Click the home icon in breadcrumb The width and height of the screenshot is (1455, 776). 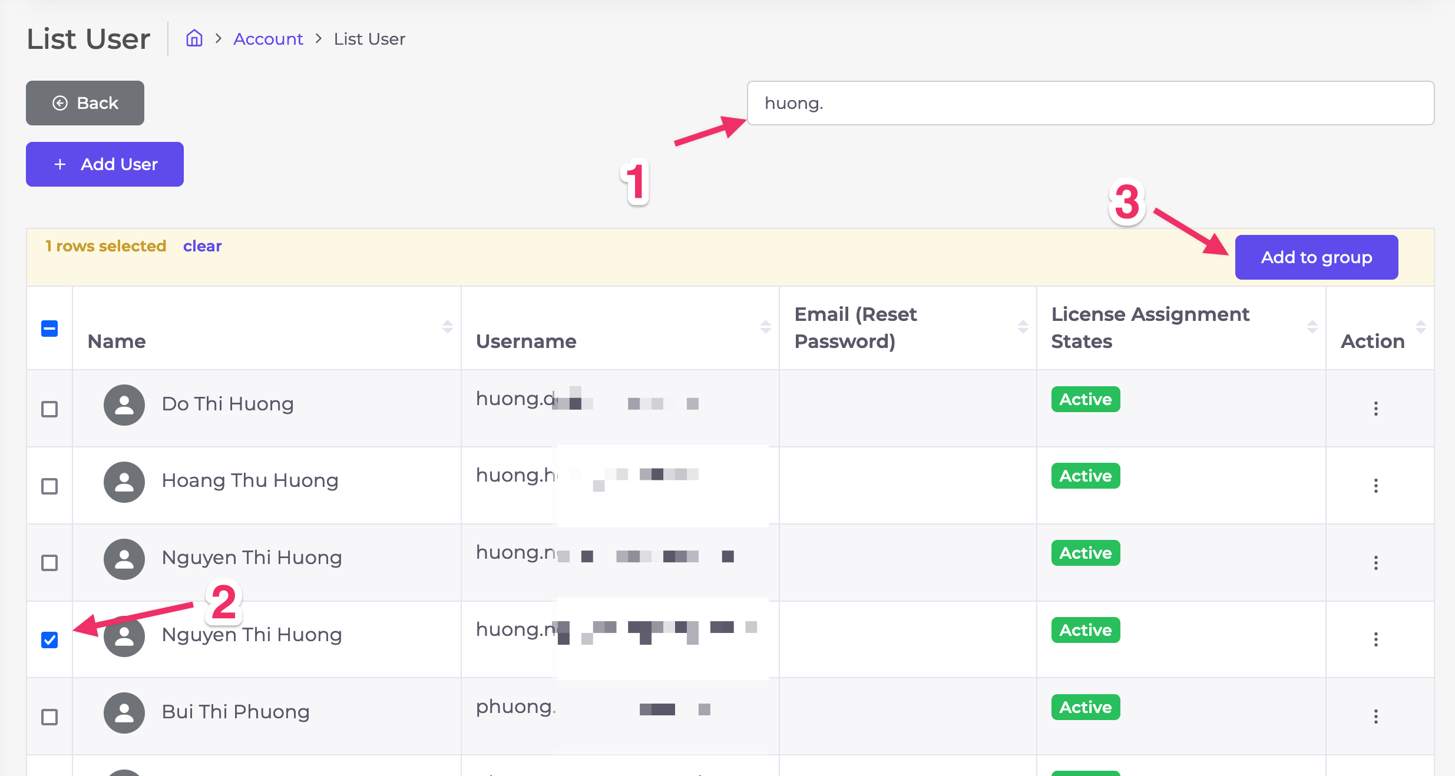click(194, 39)
